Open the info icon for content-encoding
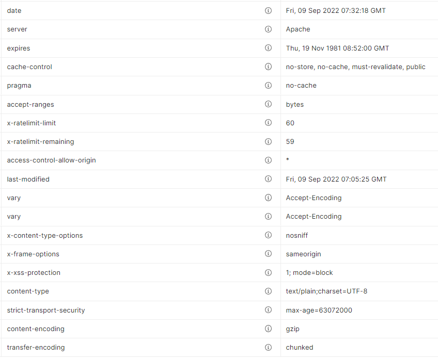This screenshot has height=360, width=438. 268,329
